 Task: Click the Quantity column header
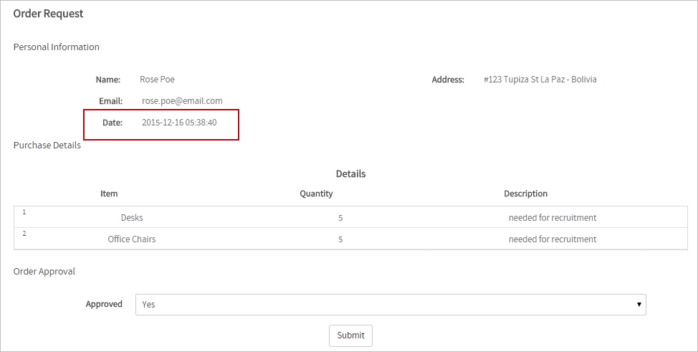coord(316,194)
